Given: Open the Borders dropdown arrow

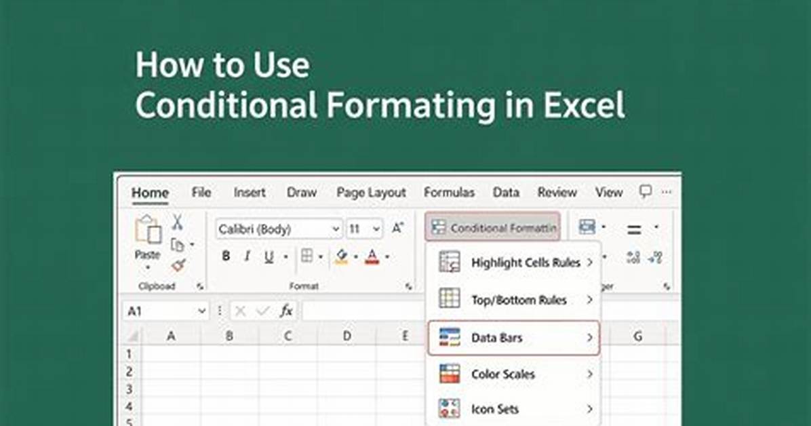Looking at the screenshot, I should (x=320, y=256).
